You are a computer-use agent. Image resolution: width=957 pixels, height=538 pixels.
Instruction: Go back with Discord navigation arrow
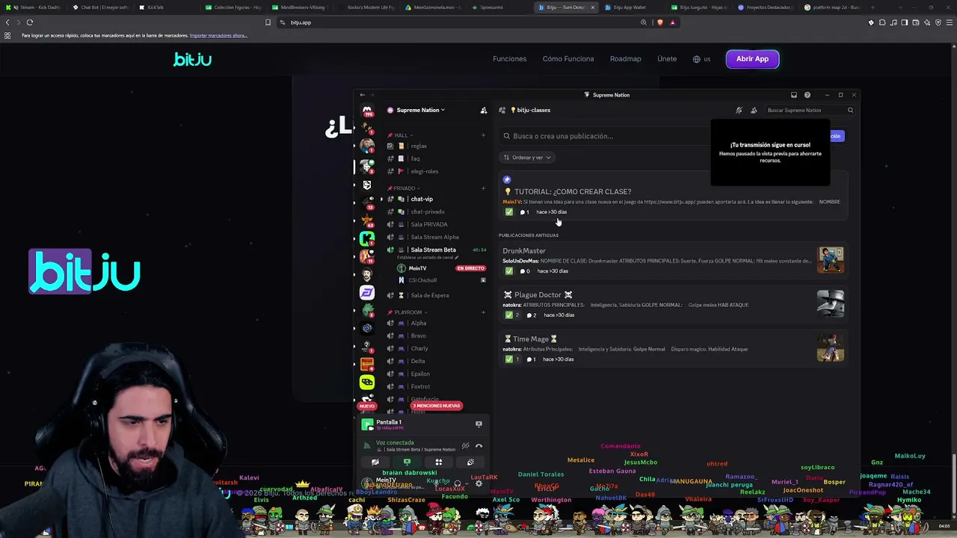(362, 95)
